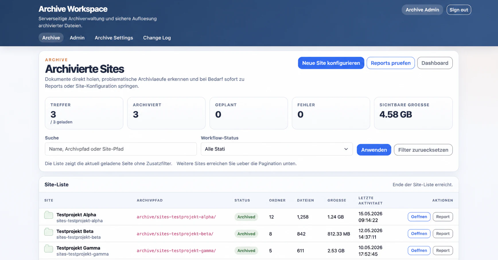
Task: Open Reports pruefen
Action: pyautogui.click(x=390, y=63)
